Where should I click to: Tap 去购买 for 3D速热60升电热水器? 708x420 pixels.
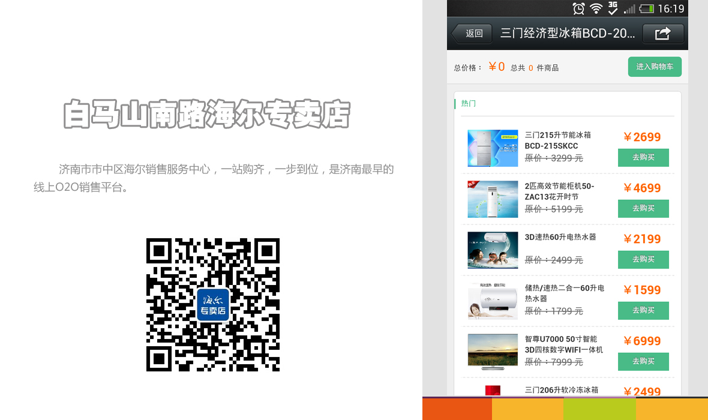point(643,260)
